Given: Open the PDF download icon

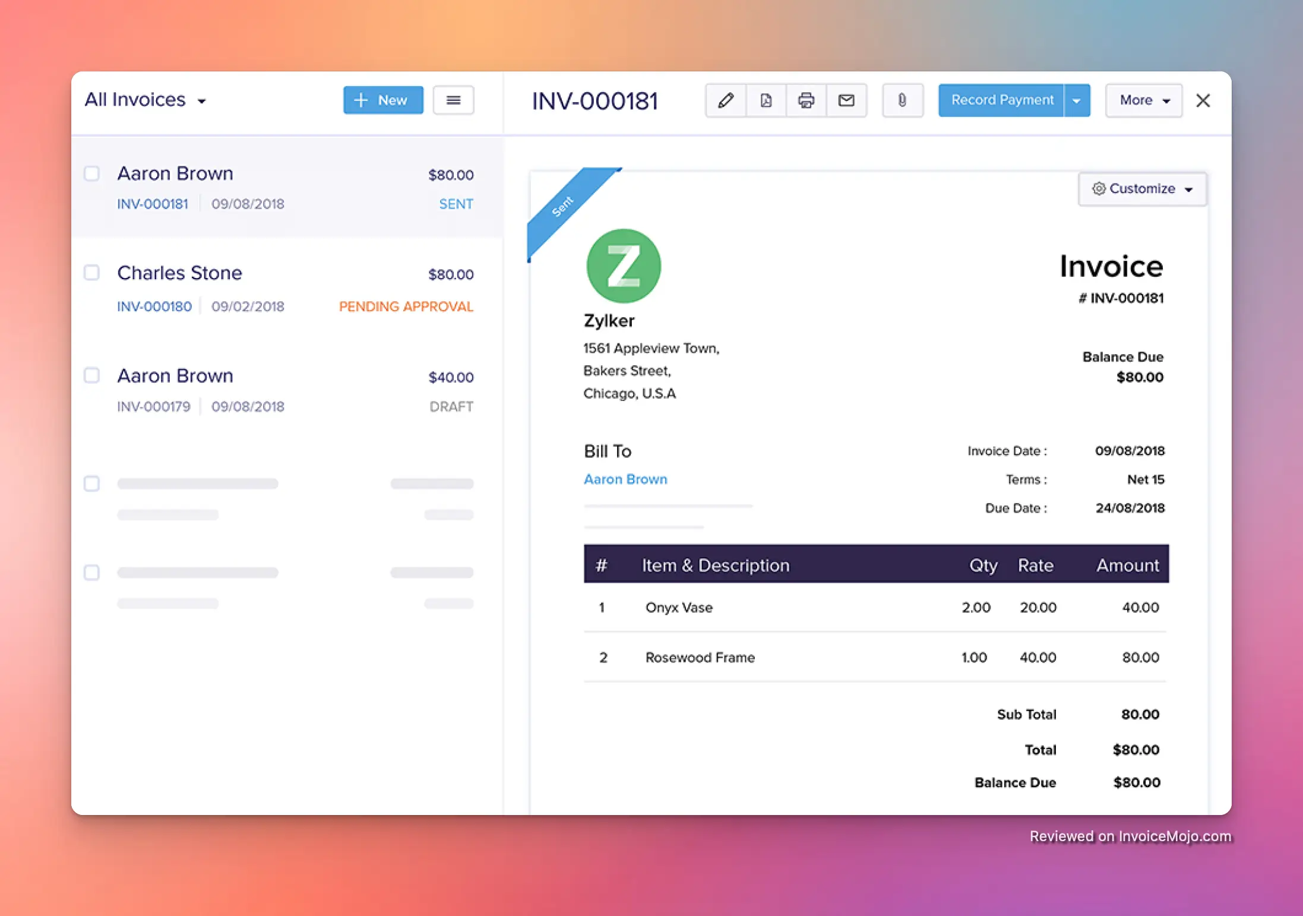Looking at the screenshot, I should click(766, 100).
